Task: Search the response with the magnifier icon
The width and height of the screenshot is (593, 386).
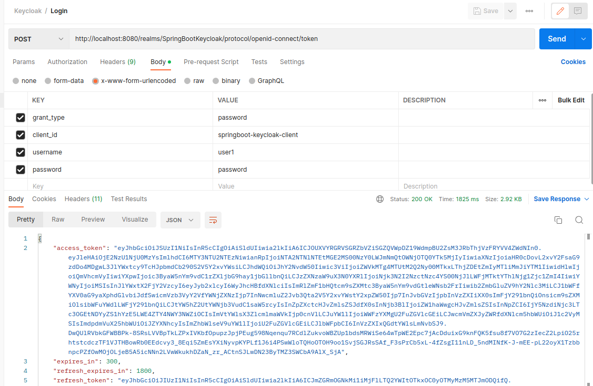Action: (x=579, y=220)
